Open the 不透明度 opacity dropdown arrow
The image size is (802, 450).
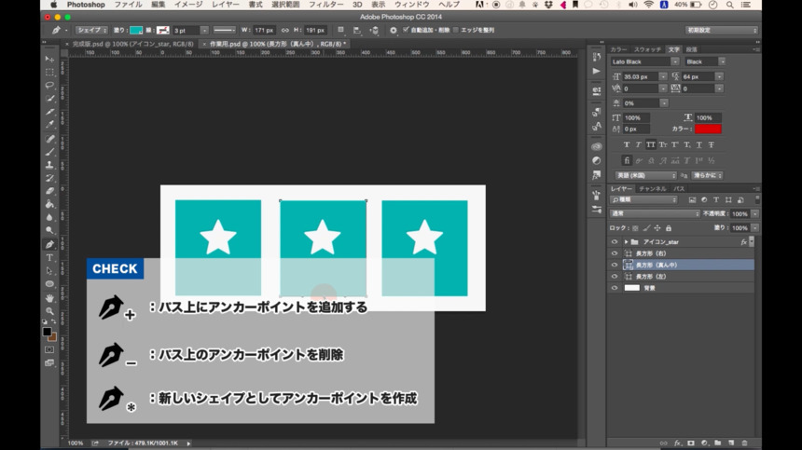(x=755, y=214)
